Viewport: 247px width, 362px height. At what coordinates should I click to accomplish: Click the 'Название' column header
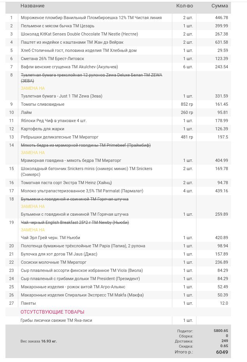coord(32,6)
